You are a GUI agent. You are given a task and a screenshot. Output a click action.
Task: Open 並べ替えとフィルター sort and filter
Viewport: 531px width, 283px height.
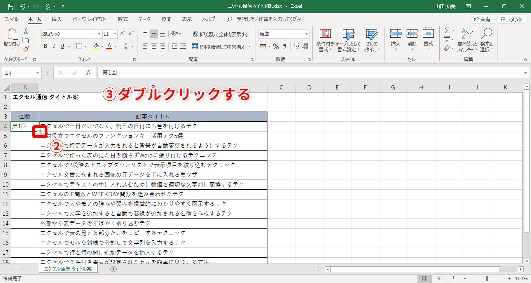[467, 40]
